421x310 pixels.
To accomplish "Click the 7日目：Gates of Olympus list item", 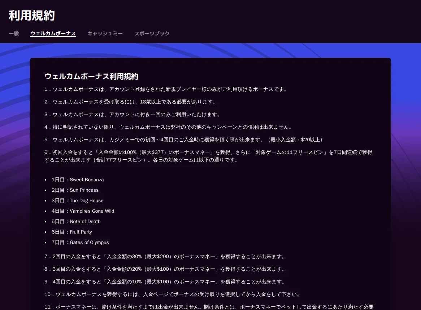I will click(80, 243).
